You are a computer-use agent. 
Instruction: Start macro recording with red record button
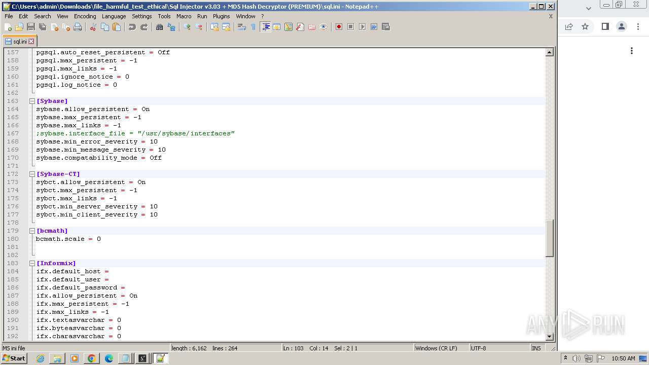point(339,27)
